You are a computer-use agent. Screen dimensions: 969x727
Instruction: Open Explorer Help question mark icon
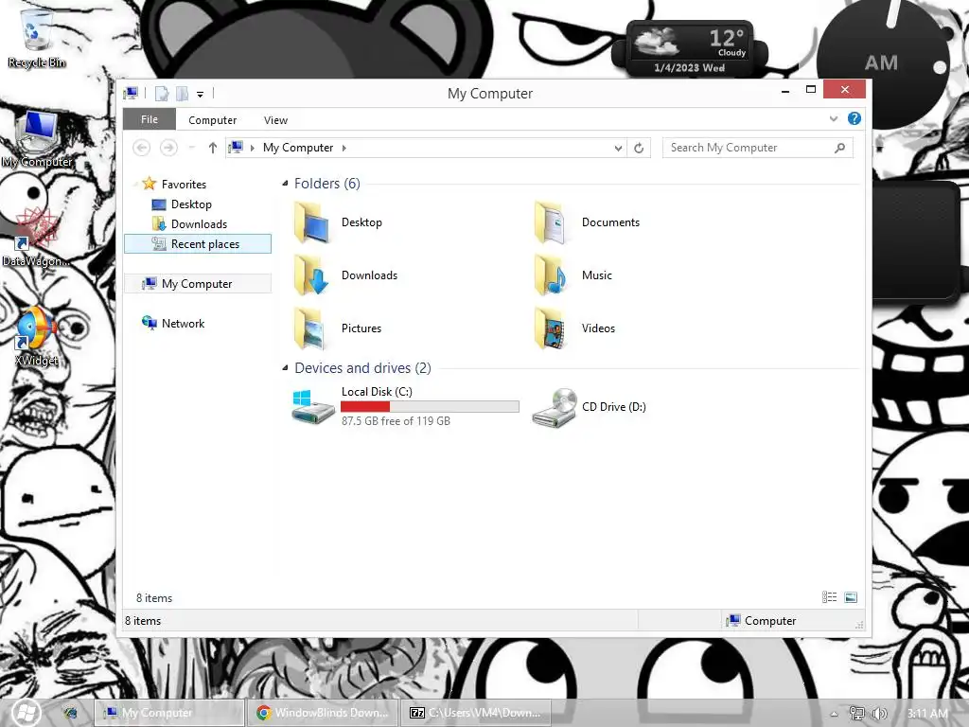tap(854, 118)
